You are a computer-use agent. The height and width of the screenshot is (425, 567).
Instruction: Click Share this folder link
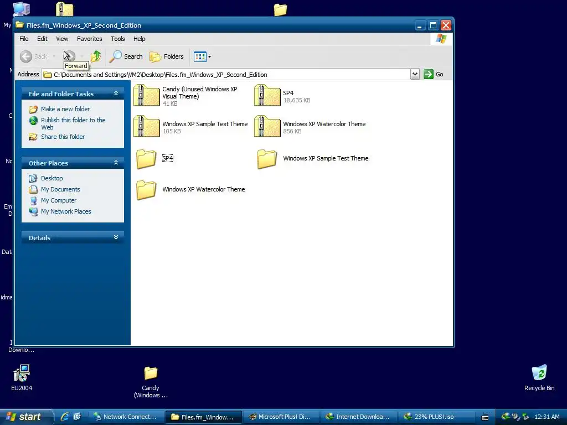63,137
